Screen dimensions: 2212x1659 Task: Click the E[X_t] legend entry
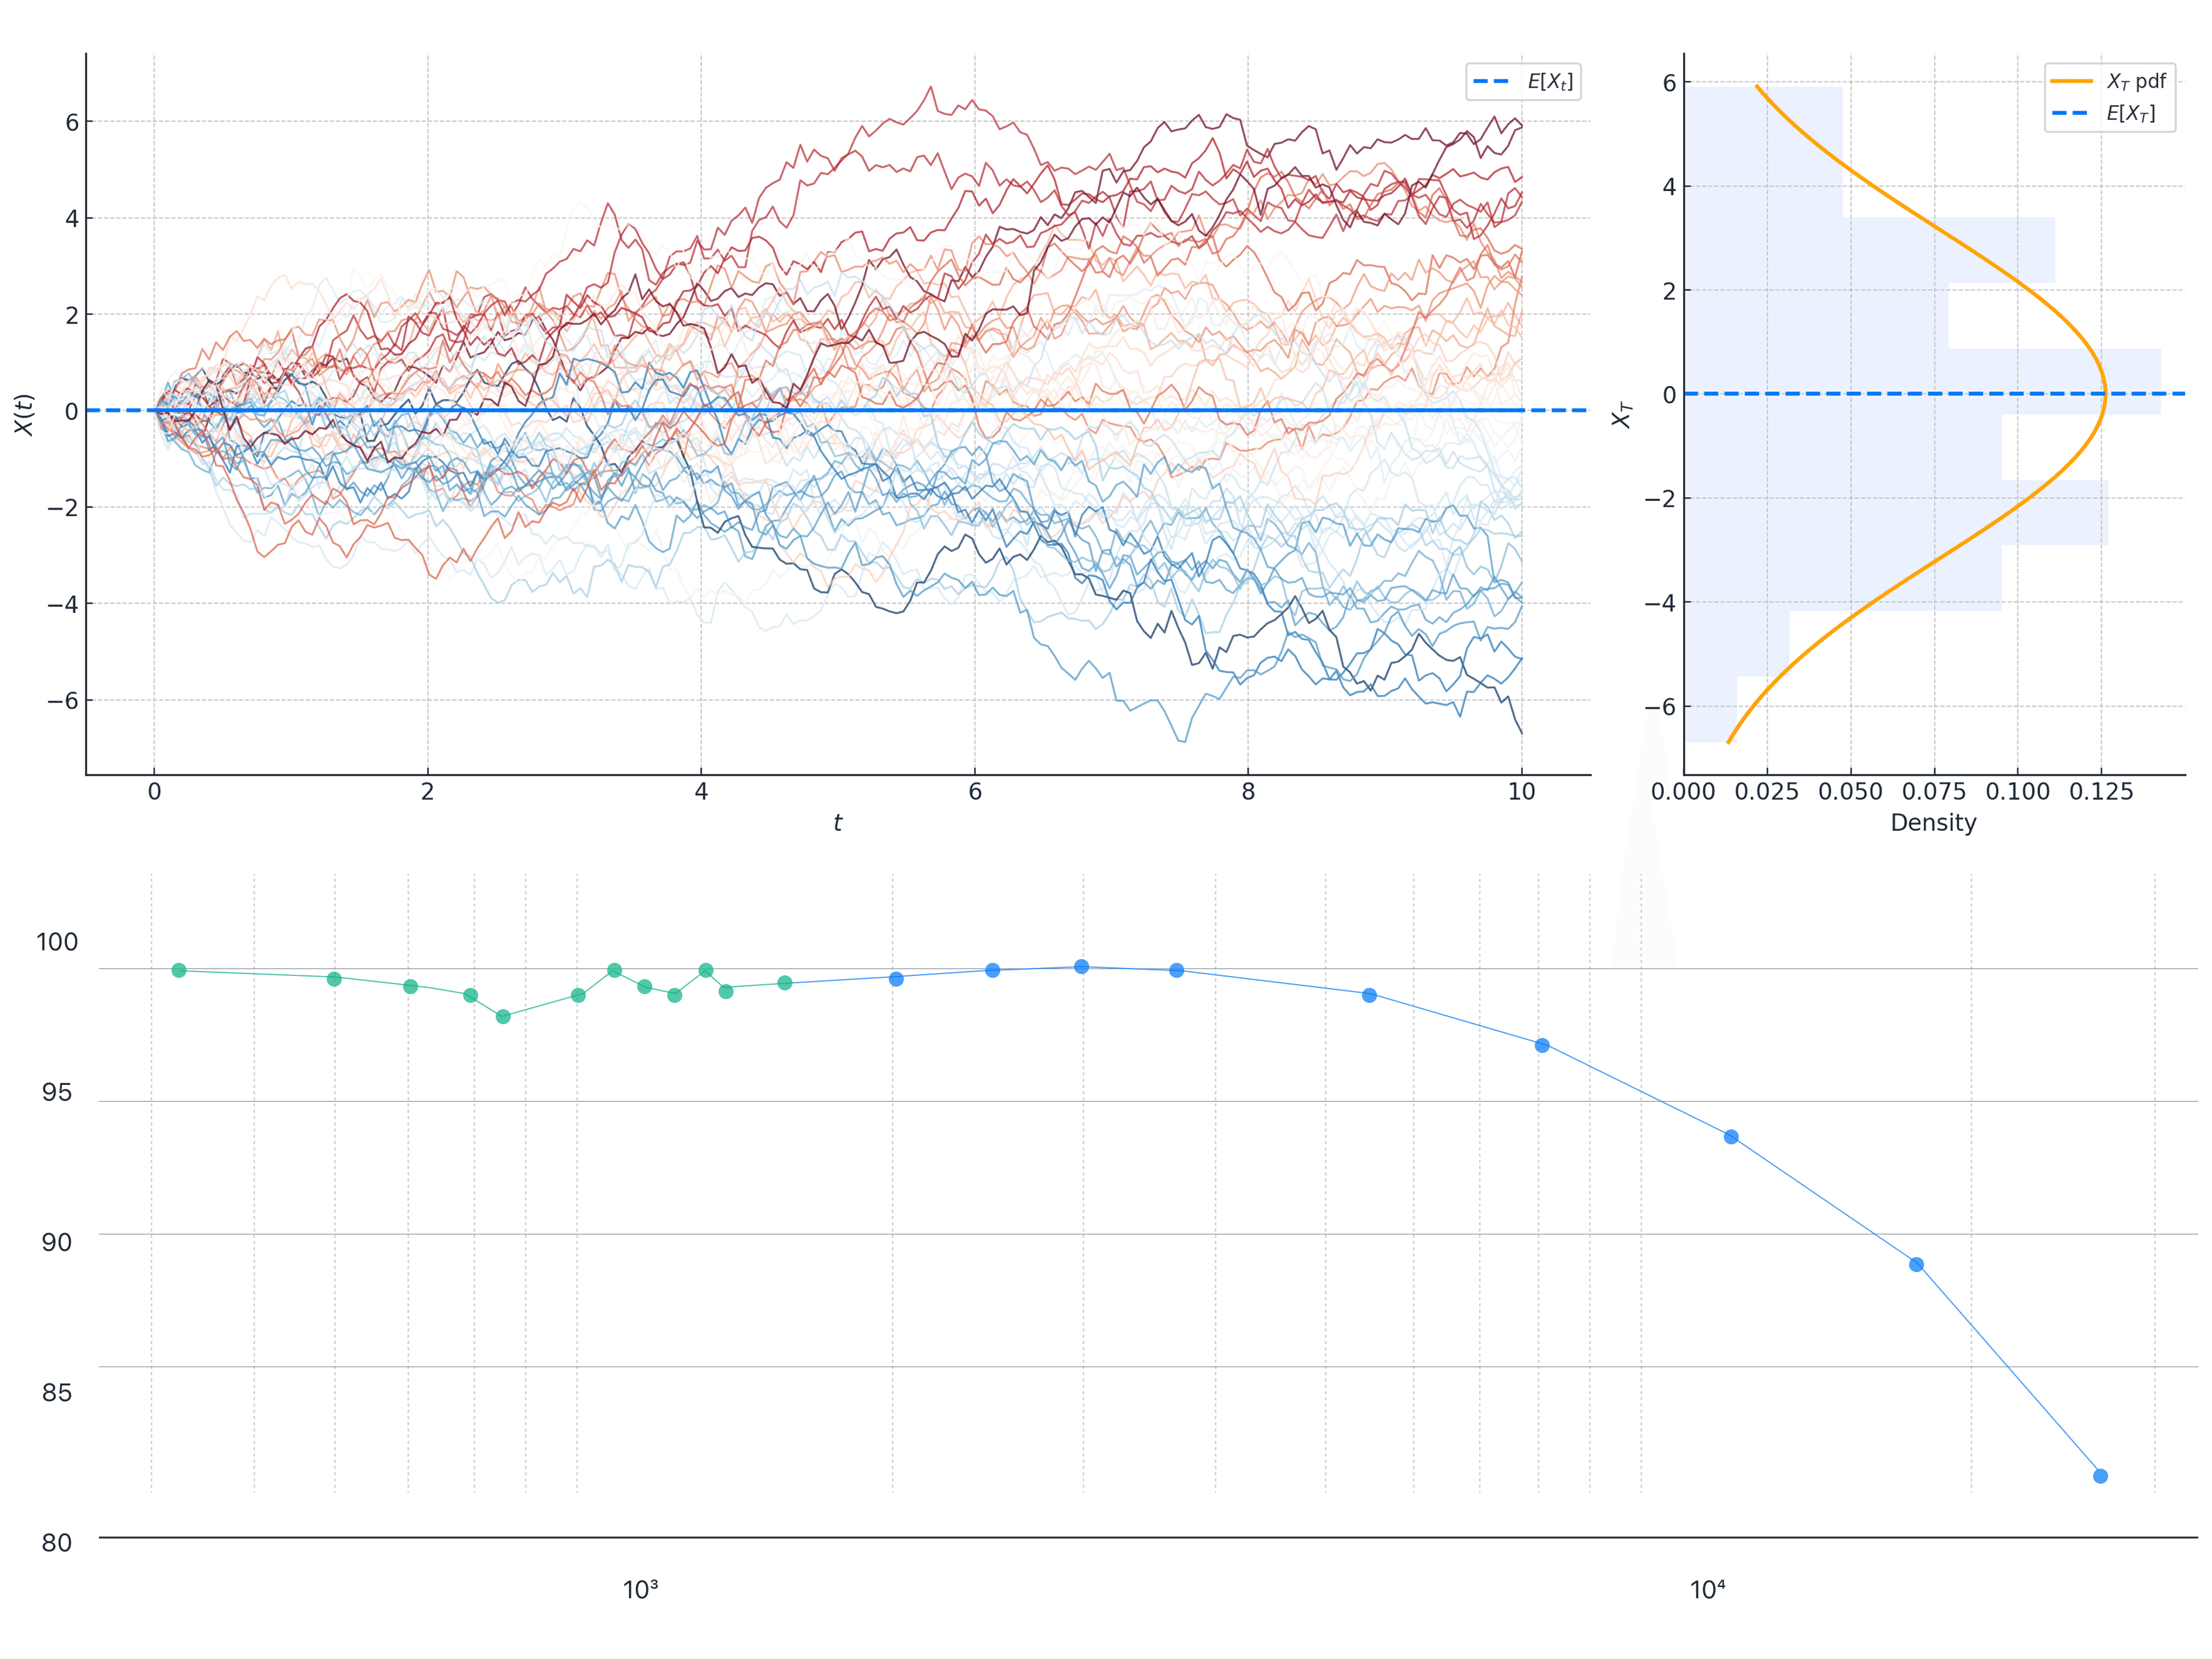(1549, 82)
